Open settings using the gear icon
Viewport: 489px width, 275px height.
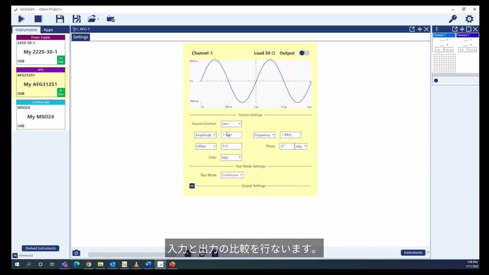pos(470,19)
